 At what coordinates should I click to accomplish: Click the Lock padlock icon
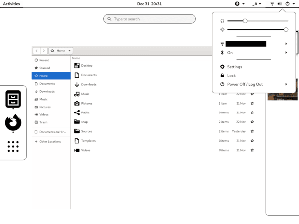[x=222, y=76]
